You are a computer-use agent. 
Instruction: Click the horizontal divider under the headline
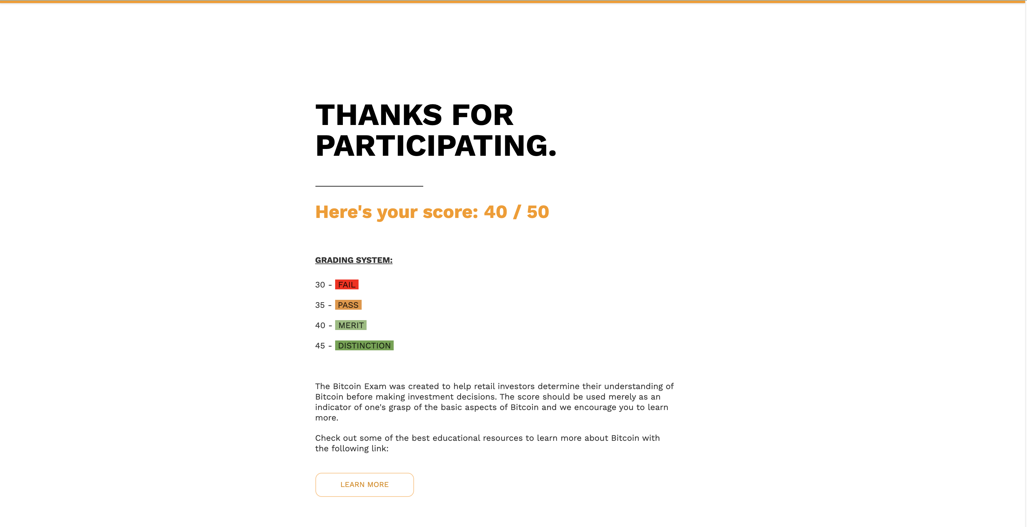pyautogui.click(x=369, y=186)
